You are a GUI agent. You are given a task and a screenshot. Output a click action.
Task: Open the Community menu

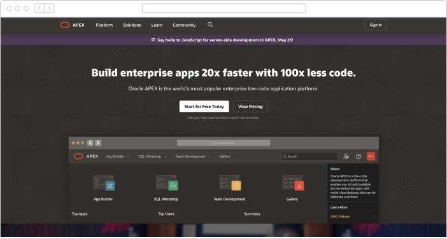tap(184, 25)
